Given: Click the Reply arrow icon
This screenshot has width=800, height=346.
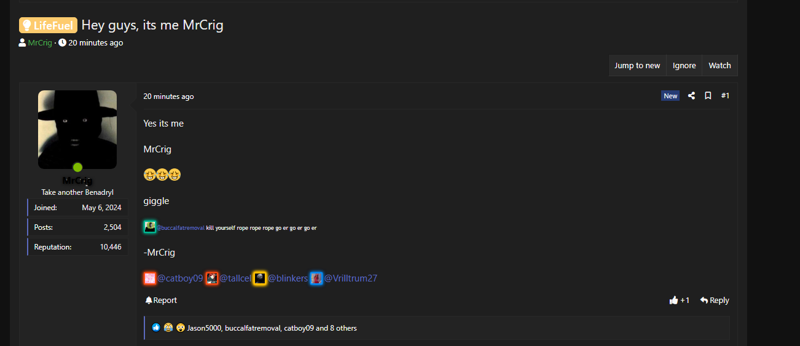Looking at the screenshot, I should click(x=704, y=301).
